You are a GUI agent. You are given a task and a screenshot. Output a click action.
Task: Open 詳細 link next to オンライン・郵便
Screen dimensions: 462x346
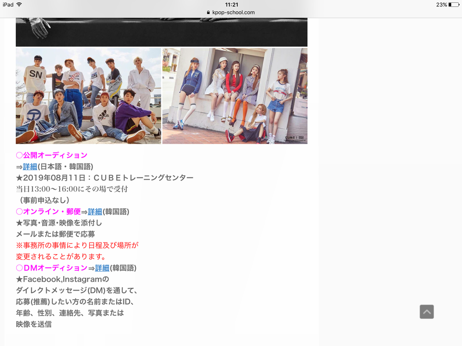tap(95, 212)
